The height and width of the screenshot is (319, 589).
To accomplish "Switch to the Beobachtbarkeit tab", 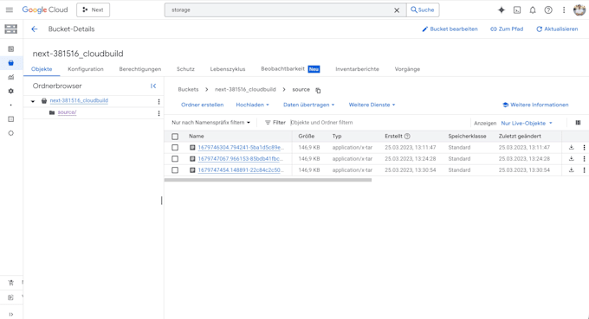I will pos(290,69).
